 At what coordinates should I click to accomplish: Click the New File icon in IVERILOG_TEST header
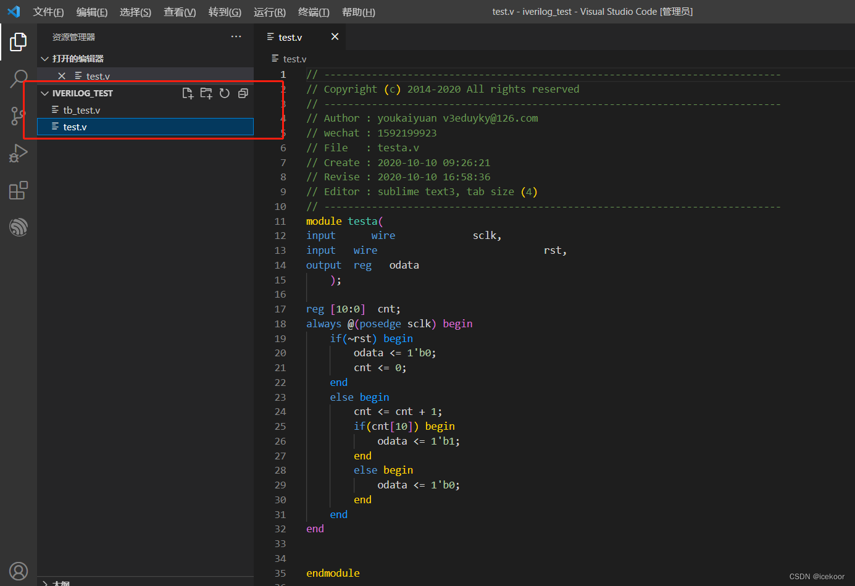188,93
